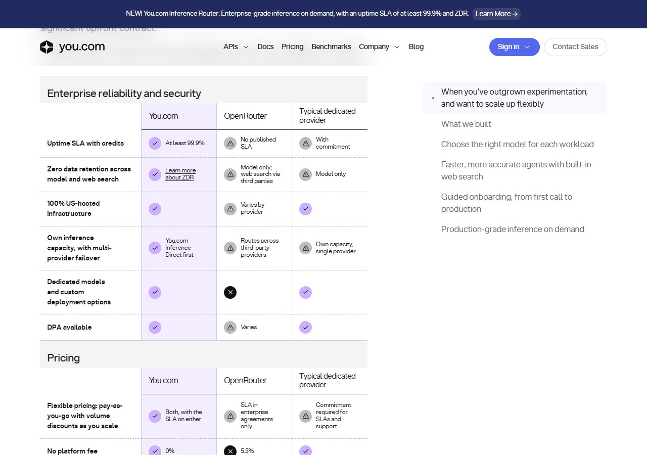Jump to Guided onboarding section
The width and height of the screenshot is (647, 455).
pyautogui.click(x=506, y=203)
